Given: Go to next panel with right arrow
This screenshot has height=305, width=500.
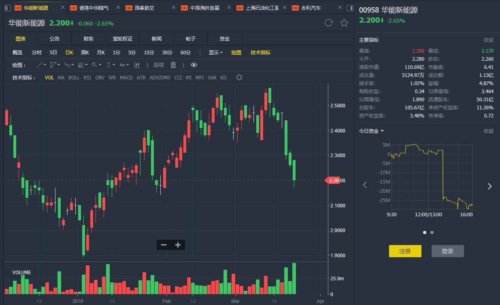Looking at the screenshot, I should pos(489,186).
